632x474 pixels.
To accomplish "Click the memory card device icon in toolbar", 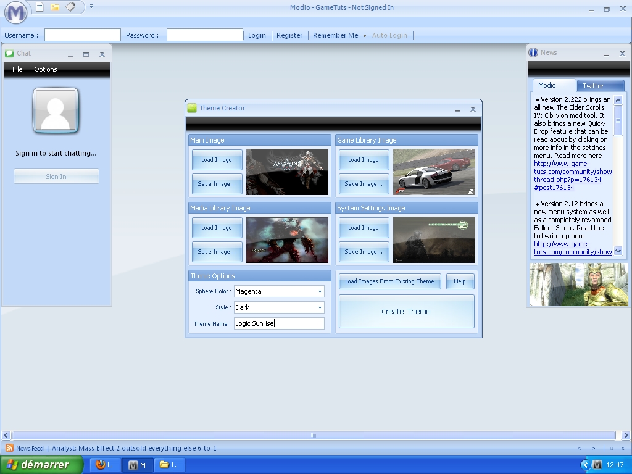I will tap(70, 7).
